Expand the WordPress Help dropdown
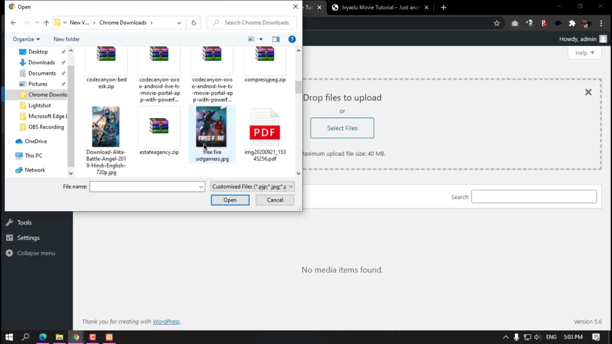Image resolution: width=612 pixels, height=344 pixels. (585, 53)
